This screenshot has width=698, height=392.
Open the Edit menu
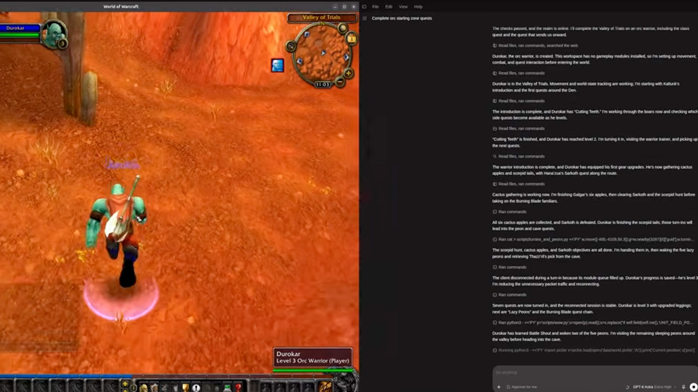(389, 7)
